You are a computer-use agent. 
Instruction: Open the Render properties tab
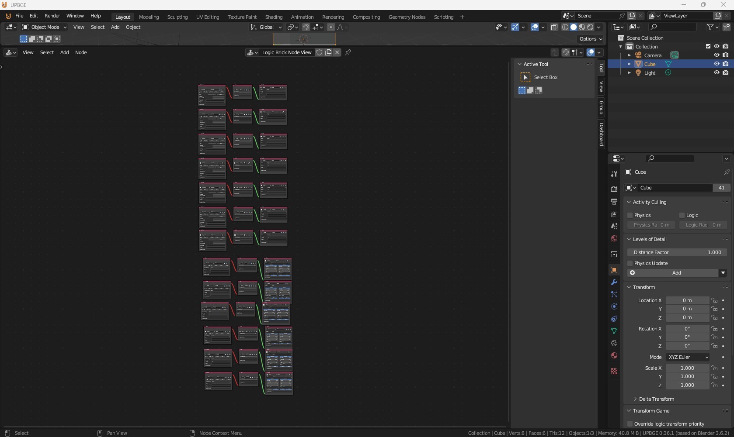coord(614,189)
